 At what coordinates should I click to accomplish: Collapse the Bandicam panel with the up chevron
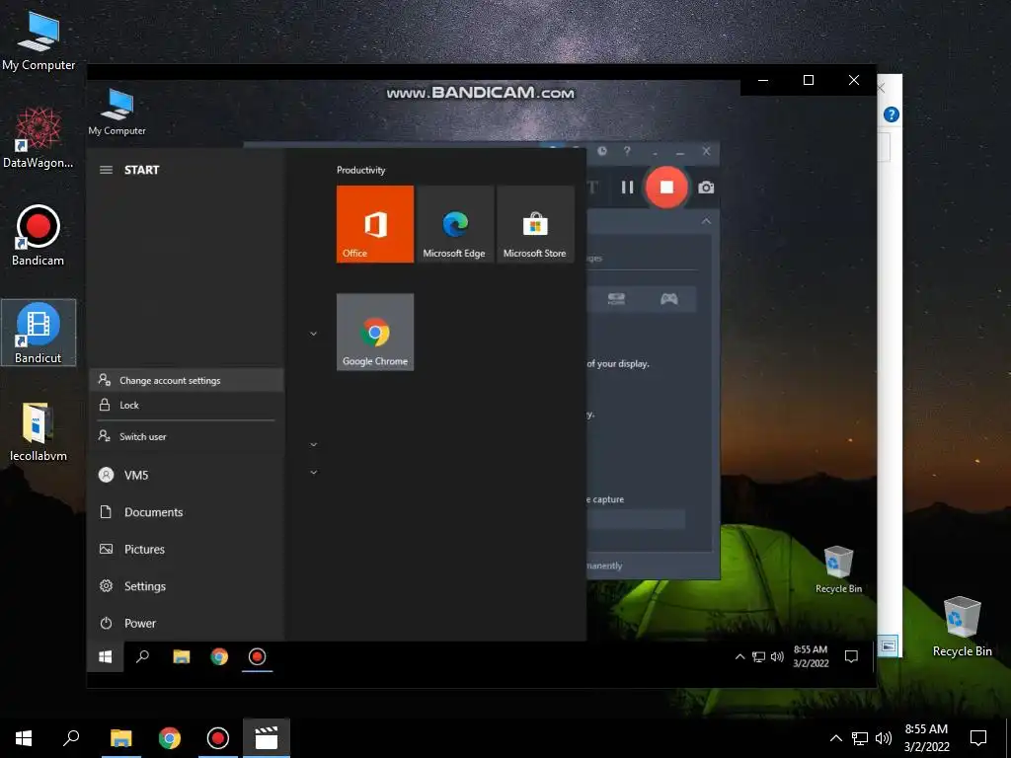(x=706, y=221)
